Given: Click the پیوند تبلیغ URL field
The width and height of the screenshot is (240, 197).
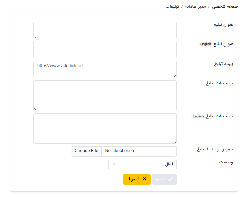Looking at the screenshot, I should pos(105,69).
